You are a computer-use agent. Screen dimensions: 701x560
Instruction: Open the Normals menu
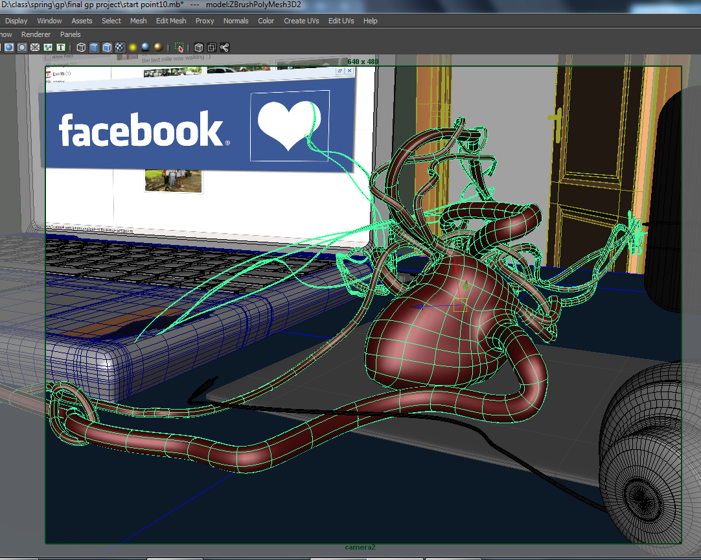[x=236, y=21]
